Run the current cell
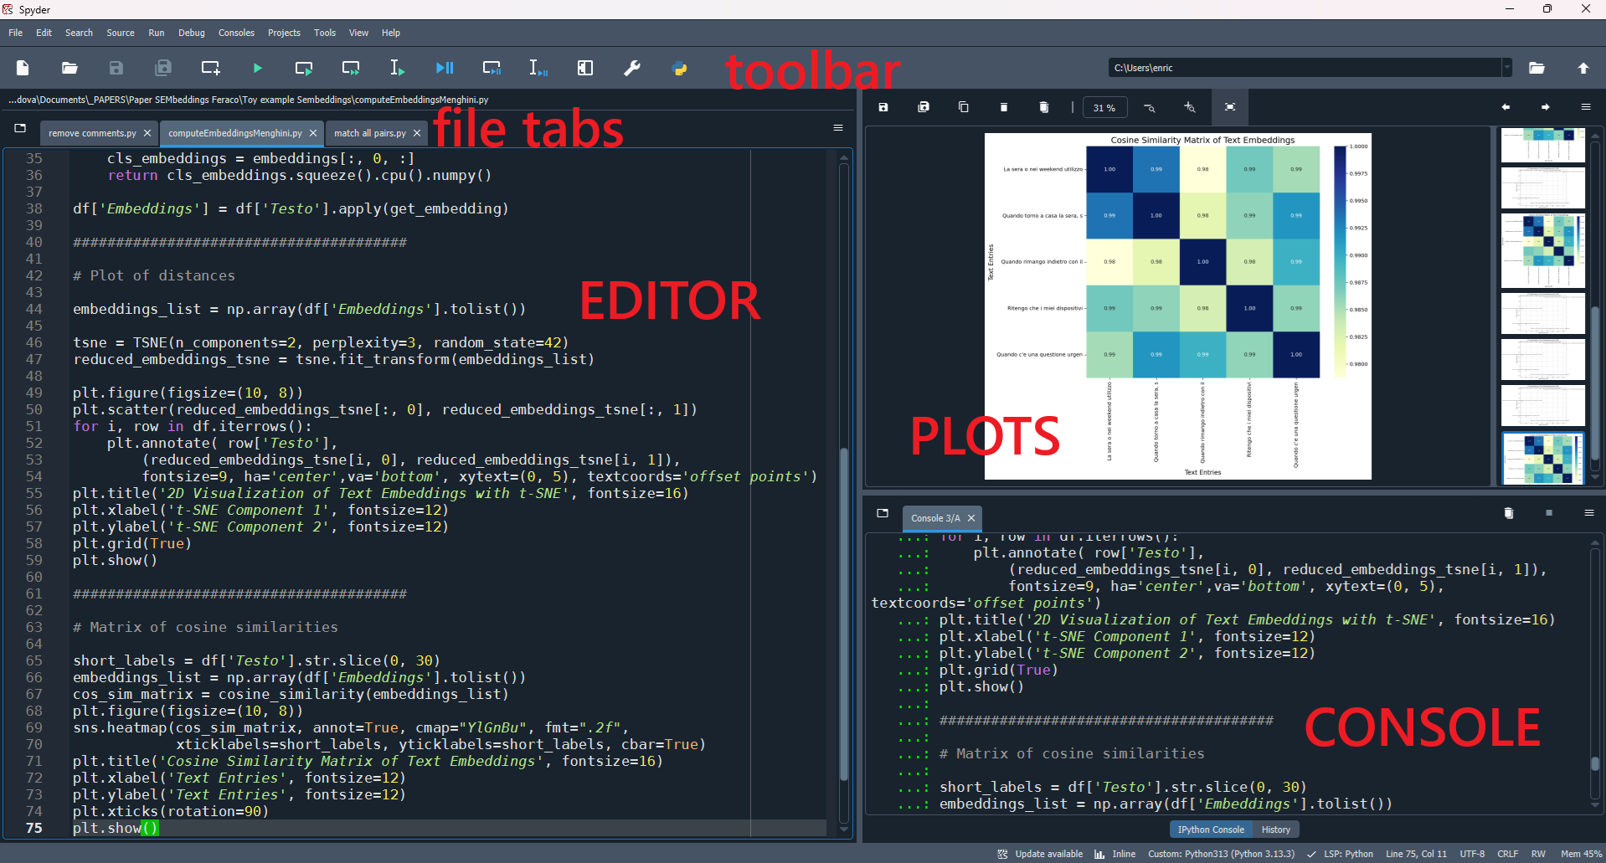 [304, 68]
